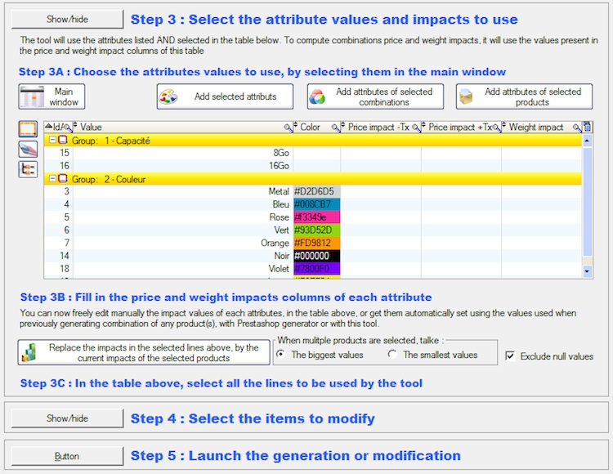Screen dimensions: 613x474
Task: Click Add attributes of selected products
Action: point(524,96)
